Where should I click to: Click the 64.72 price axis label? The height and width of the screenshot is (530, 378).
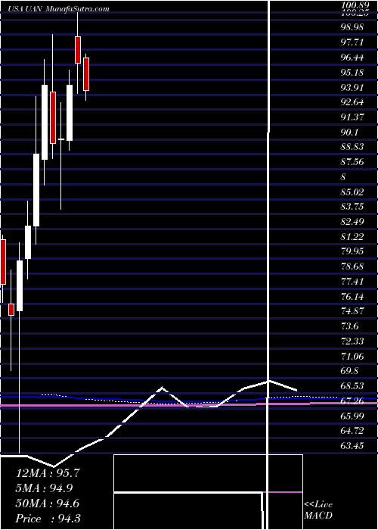[x=352, y=430]
